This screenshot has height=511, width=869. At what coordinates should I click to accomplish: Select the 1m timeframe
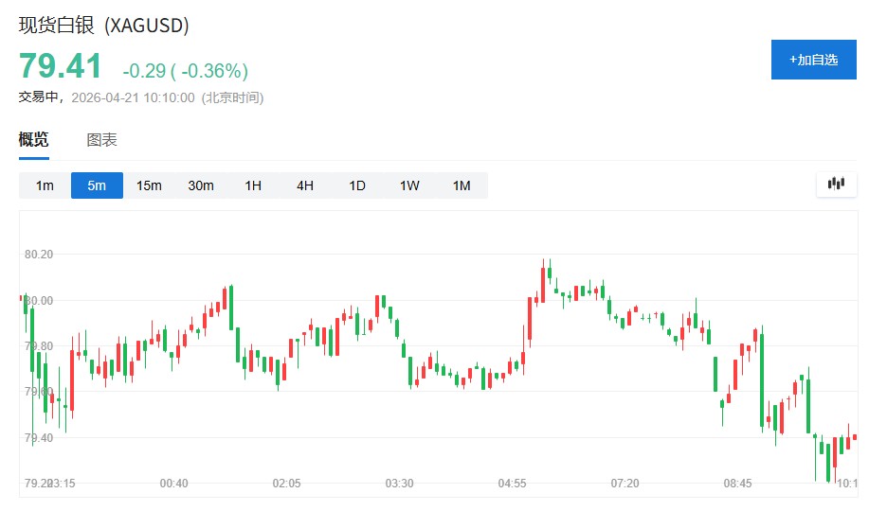45,185
